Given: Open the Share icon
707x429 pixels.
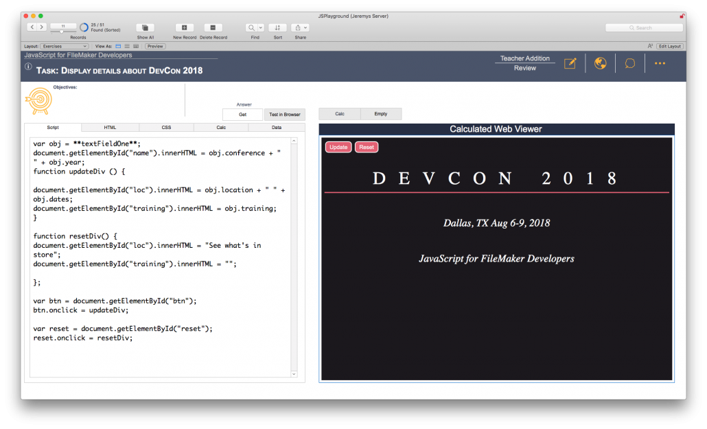Looking at the screenshot, I should (300, 27).
